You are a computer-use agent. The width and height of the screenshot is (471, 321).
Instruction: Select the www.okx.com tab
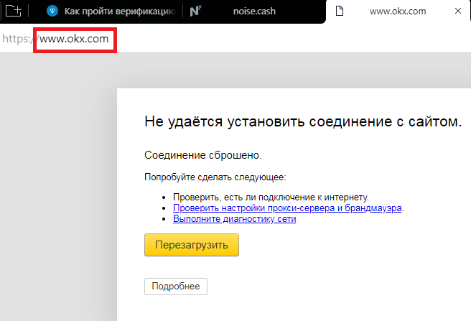pos(398,11)
